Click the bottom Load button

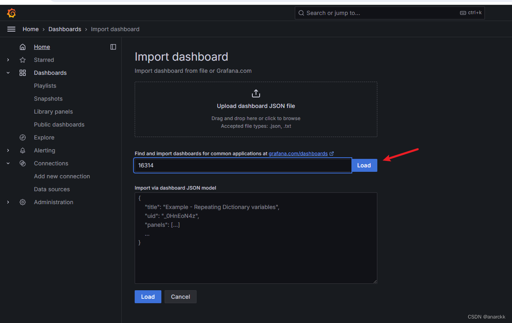tap(148, 297)
